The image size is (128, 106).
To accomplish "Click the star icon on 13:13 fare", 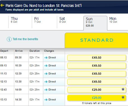I will coord(123,97).
